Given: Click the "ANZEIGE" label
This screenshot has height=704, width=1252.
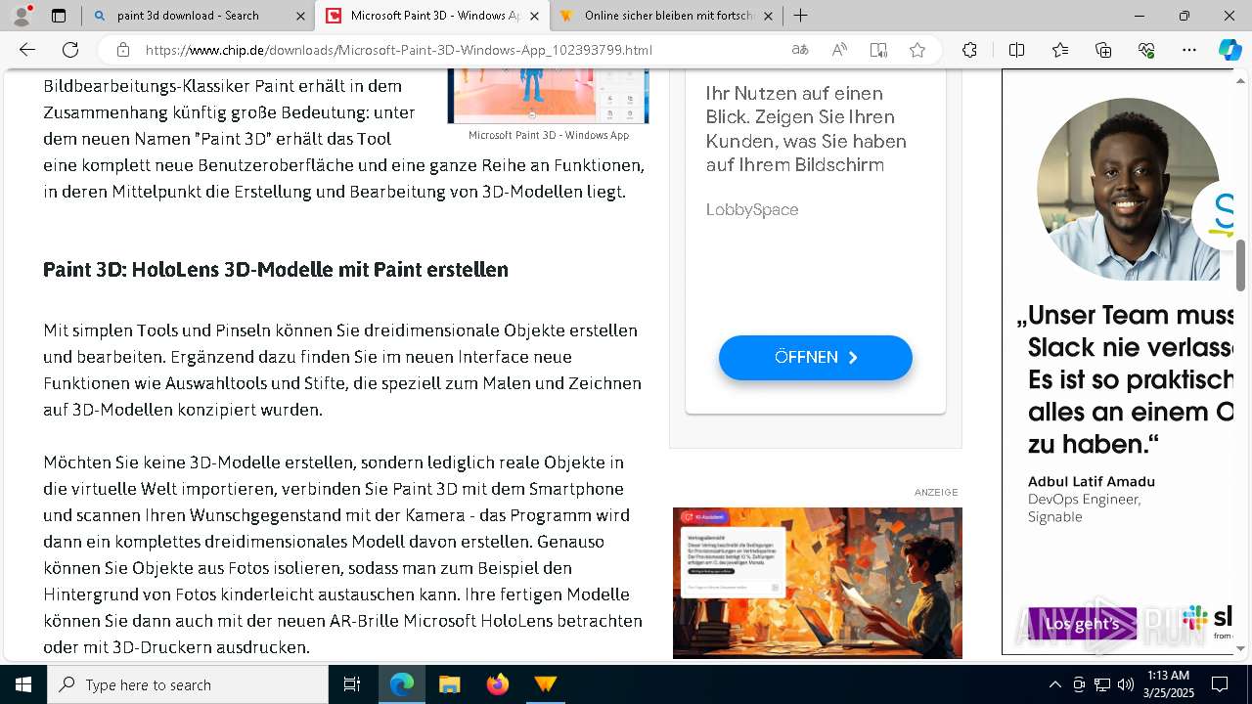Looking at the screenshot, I should click(x=936, y=492).
